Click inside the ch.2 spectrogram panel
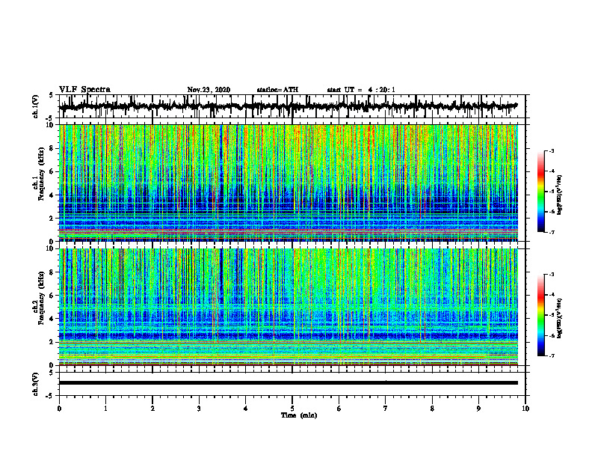Screen dimensions: 592x458 289,307
